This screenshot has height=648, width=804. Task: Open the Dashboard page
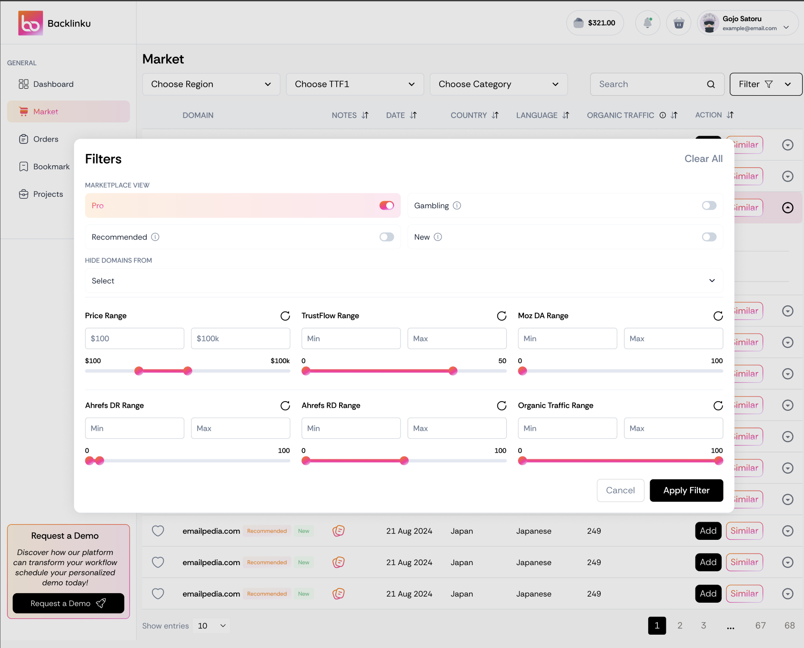pos(24,84)
